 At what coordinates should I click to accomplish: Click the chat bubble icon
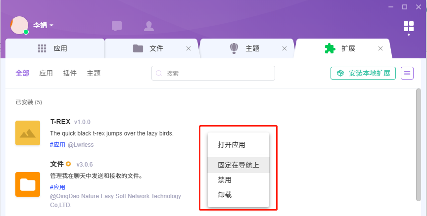coord(117,26)
